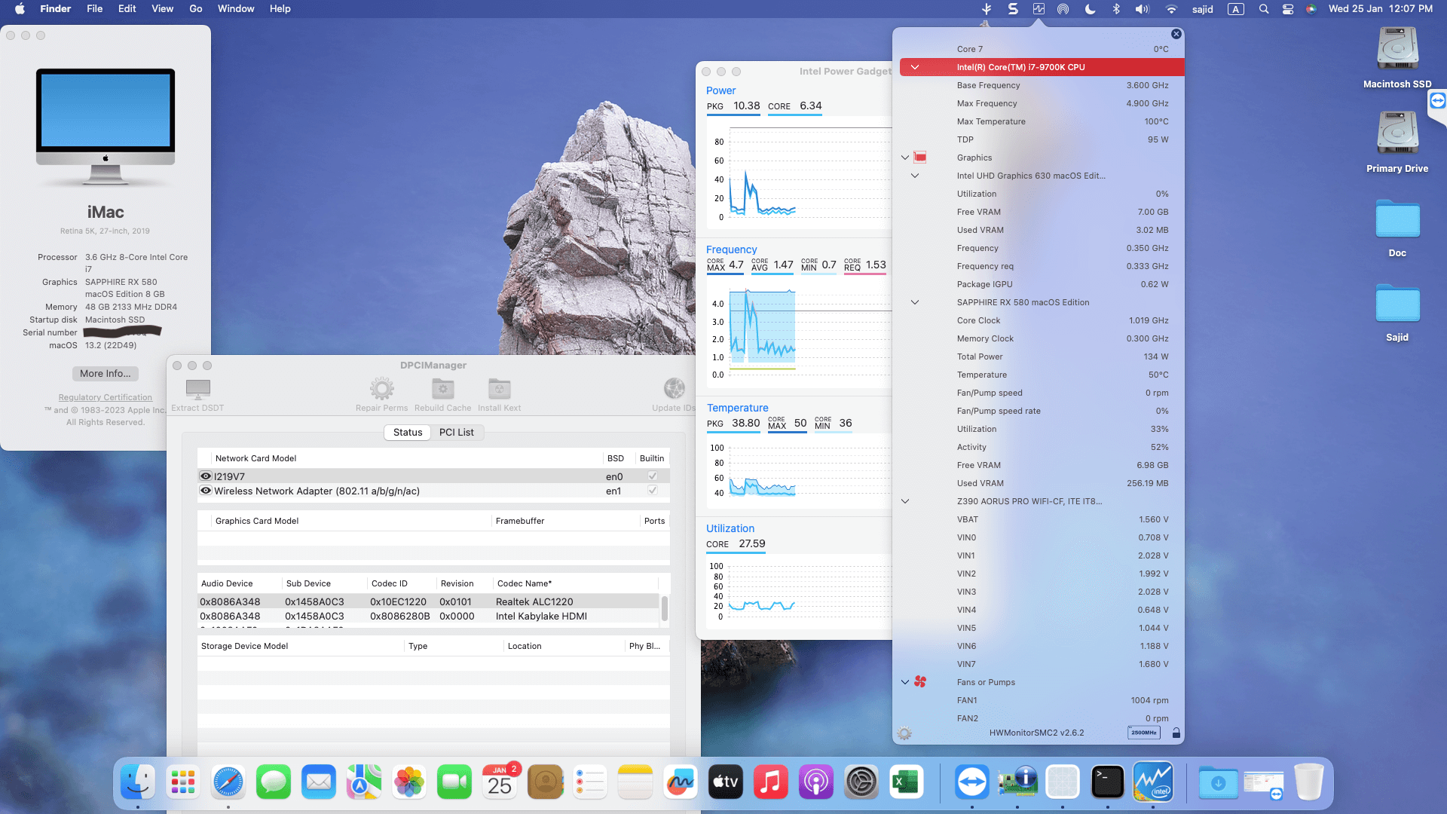
Task: Open Downloads folder in the Dock
Action: tap(1218, 782)
